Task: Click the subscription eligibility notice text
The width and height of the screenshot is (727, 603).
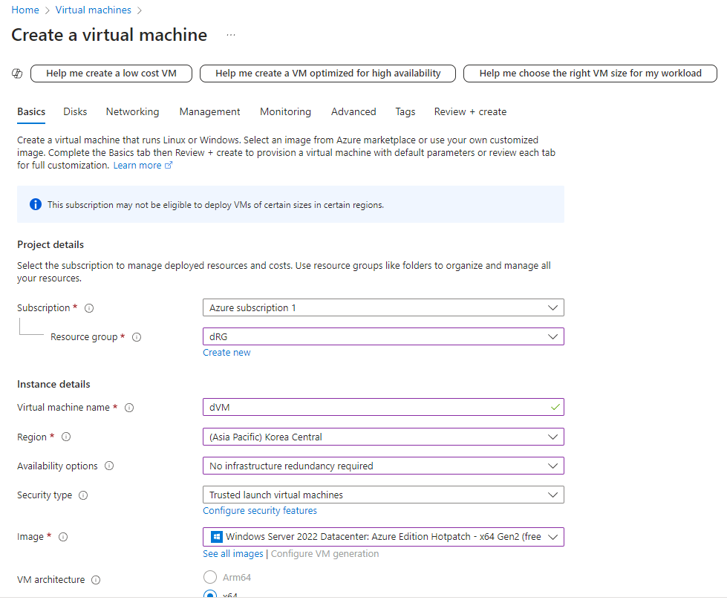Action: (x=215, y=205)
